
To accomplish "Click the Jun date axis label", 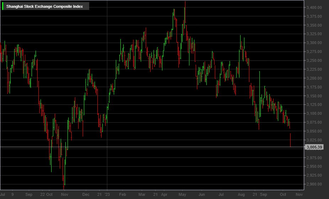I will 202,194.
